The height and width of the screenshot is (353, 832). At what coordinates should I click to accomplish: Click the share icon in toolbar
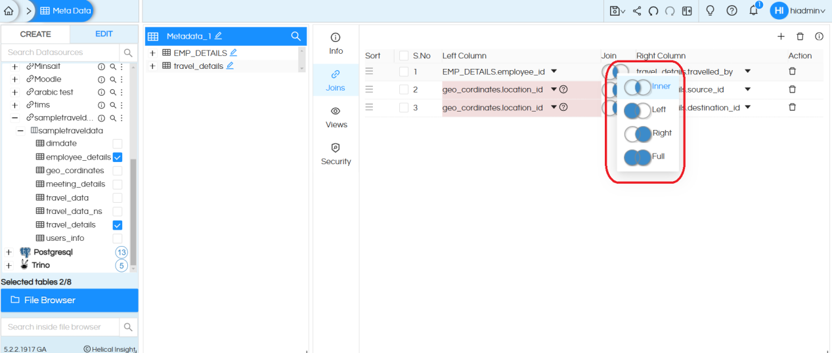click(x=637, y=10)
